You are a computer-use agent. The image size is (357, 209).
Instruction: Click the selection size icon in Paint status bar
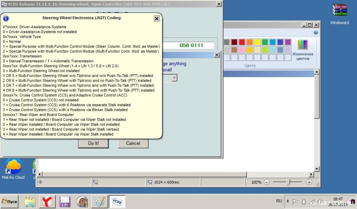point(95,182)
